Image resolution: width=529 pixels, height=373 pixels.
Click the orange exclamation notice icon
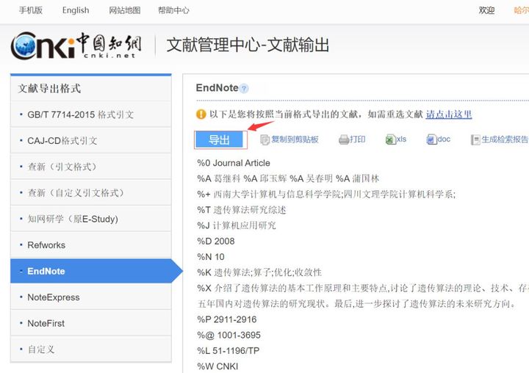point(201,115)
